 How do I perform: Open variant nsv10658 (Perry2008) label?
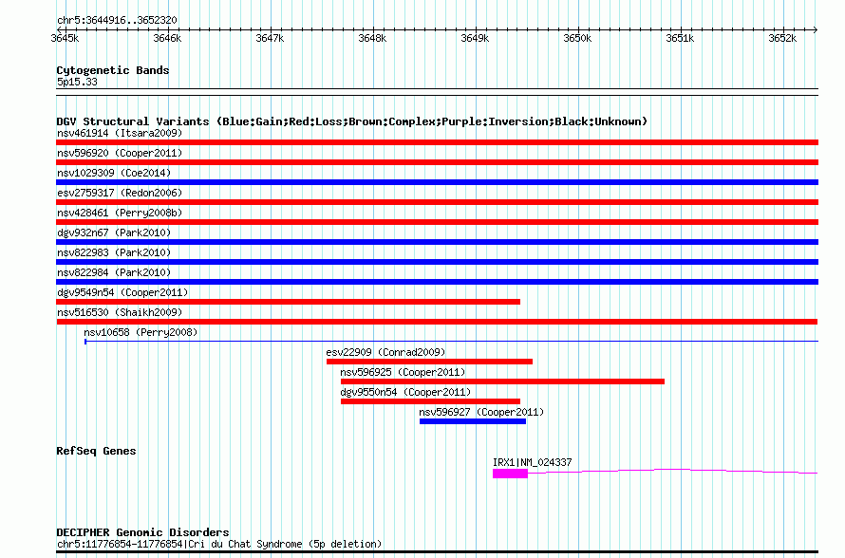click(141, 332)
